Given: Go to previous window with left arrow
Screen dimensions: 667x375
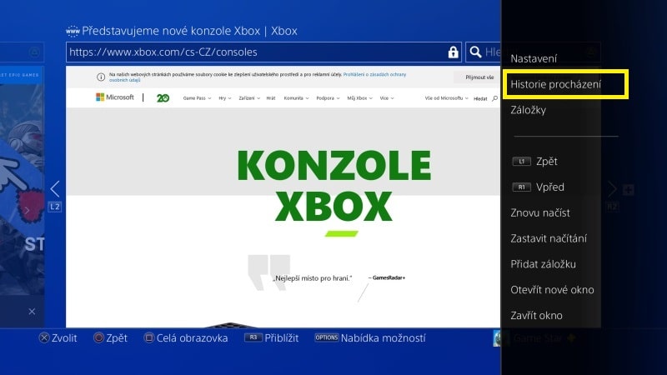Looking at the screenshot, I should click(55, 188).
